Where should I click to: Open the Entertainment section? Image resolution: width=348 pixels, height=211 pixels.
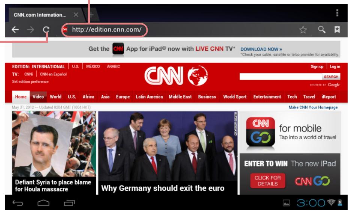click(x=267, y=97)
